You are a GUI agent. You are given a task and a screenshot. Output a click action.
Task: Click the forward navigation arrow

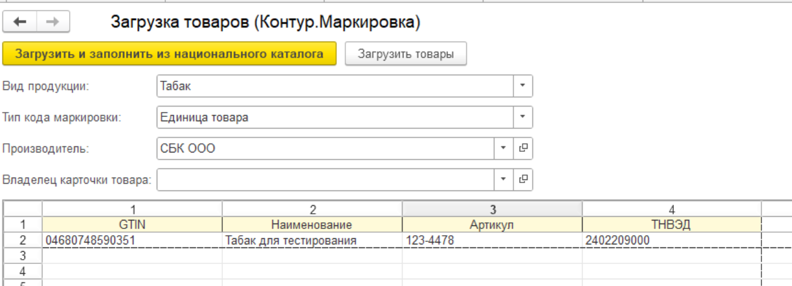(x=53, y=23)
